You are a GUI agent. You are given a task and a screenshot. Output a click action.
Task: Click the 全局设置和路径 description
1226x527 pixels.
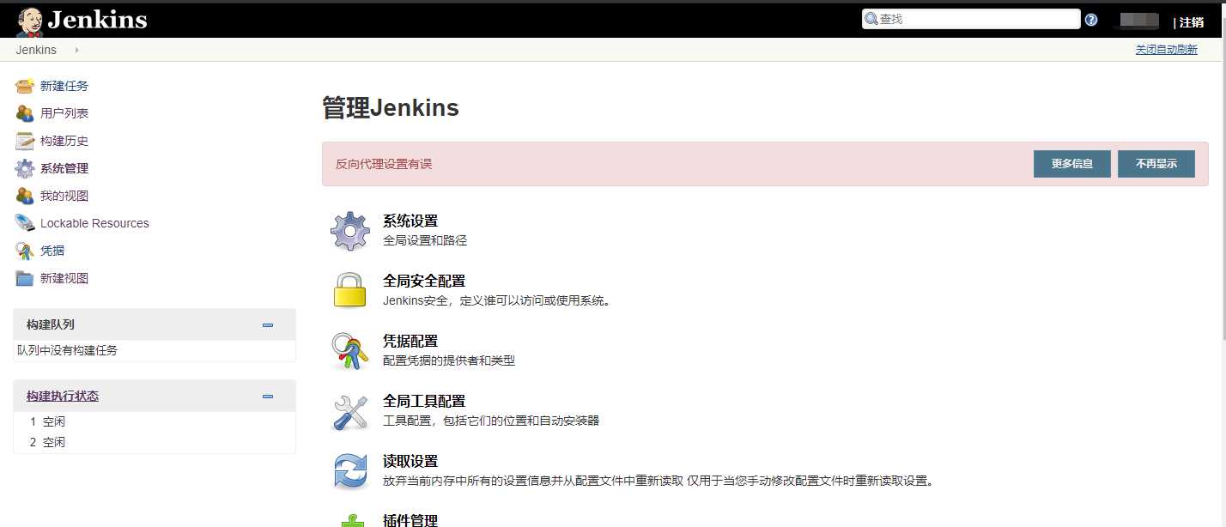(x=425, y=240)
